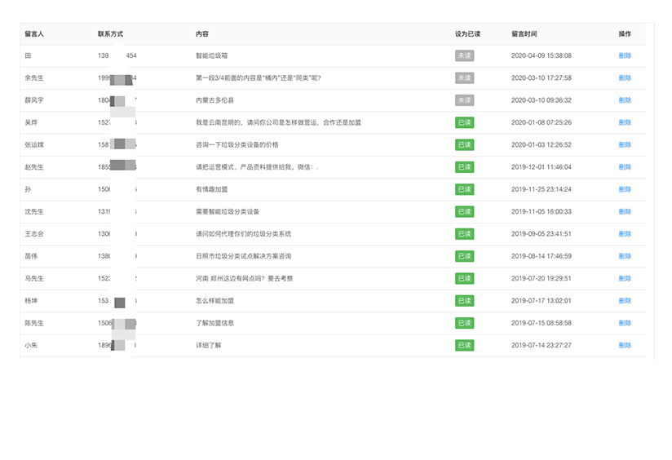Click 删除 for the 内蒙古多伦县 message
This screenshot has height=460, width=672.
tap(625, 100)
